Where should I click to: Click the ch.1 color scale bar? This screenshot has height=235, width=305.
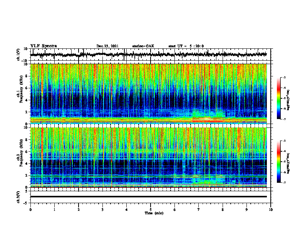tap(279, 98)
